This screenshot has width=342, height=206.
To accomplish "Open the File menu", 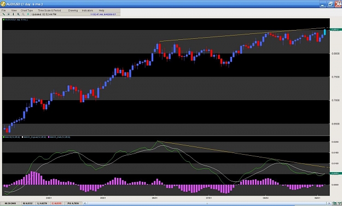I will (x=3, y=10).
